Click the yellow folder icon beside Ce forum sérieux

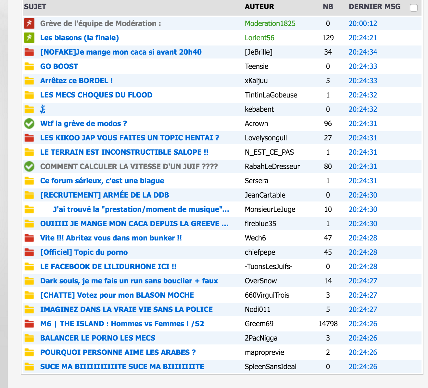[x=29, y=181]
